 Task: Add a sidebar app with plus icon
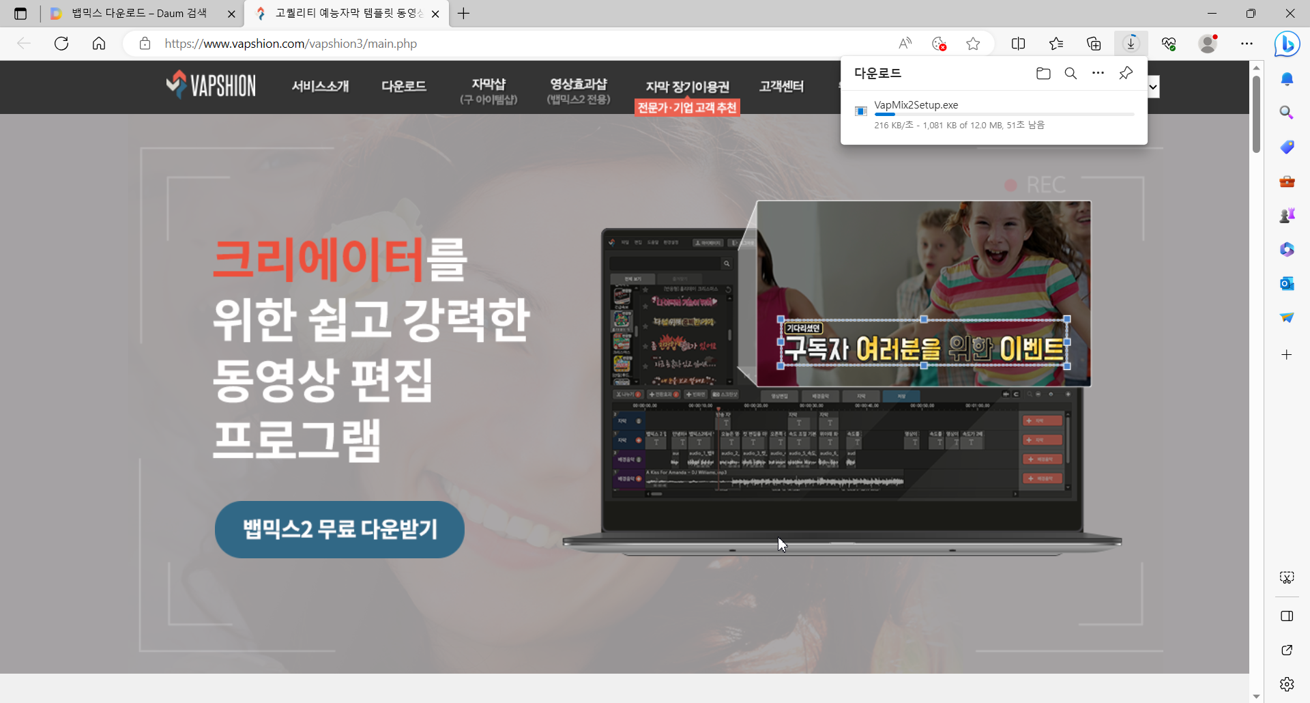pos(1287,354)
